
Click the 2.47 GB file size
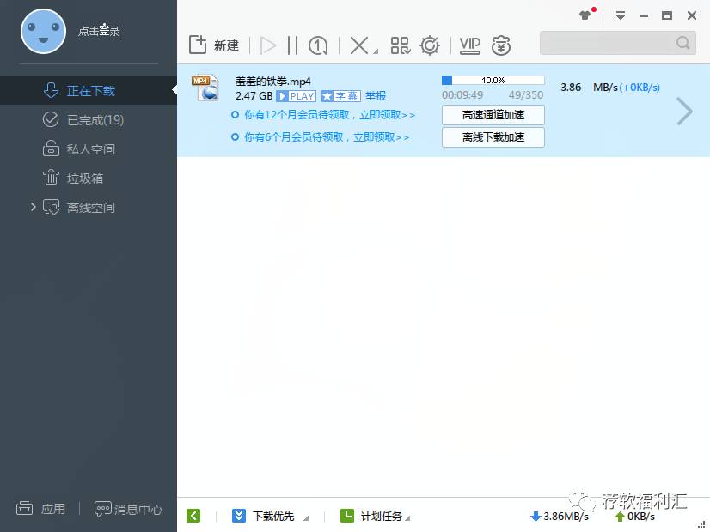tap(254, 96)
